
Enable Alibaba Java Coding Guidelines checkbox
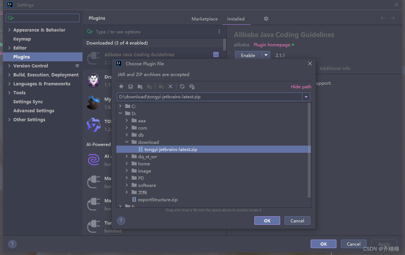(x=216, y=55)
